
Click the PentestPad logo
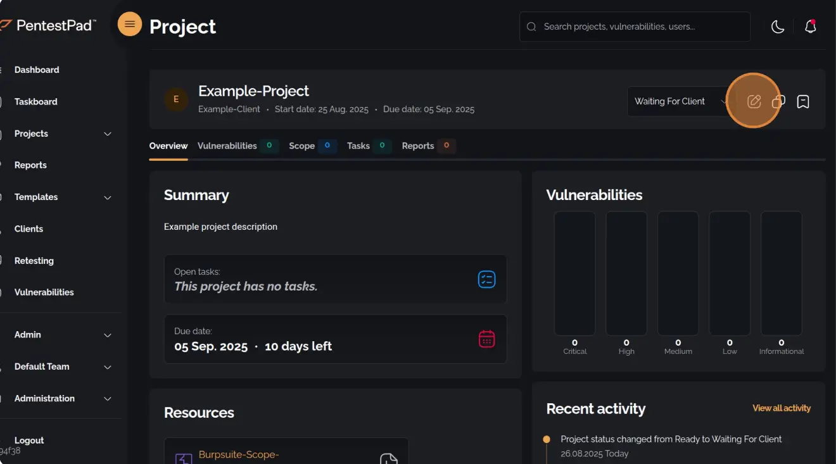[x=47, y=24]
